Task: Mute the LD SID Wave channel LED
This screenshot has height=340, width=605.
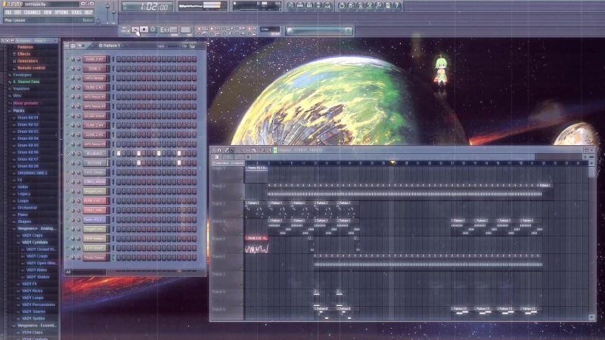Action: pyautogui.click(x=68, y=116)
